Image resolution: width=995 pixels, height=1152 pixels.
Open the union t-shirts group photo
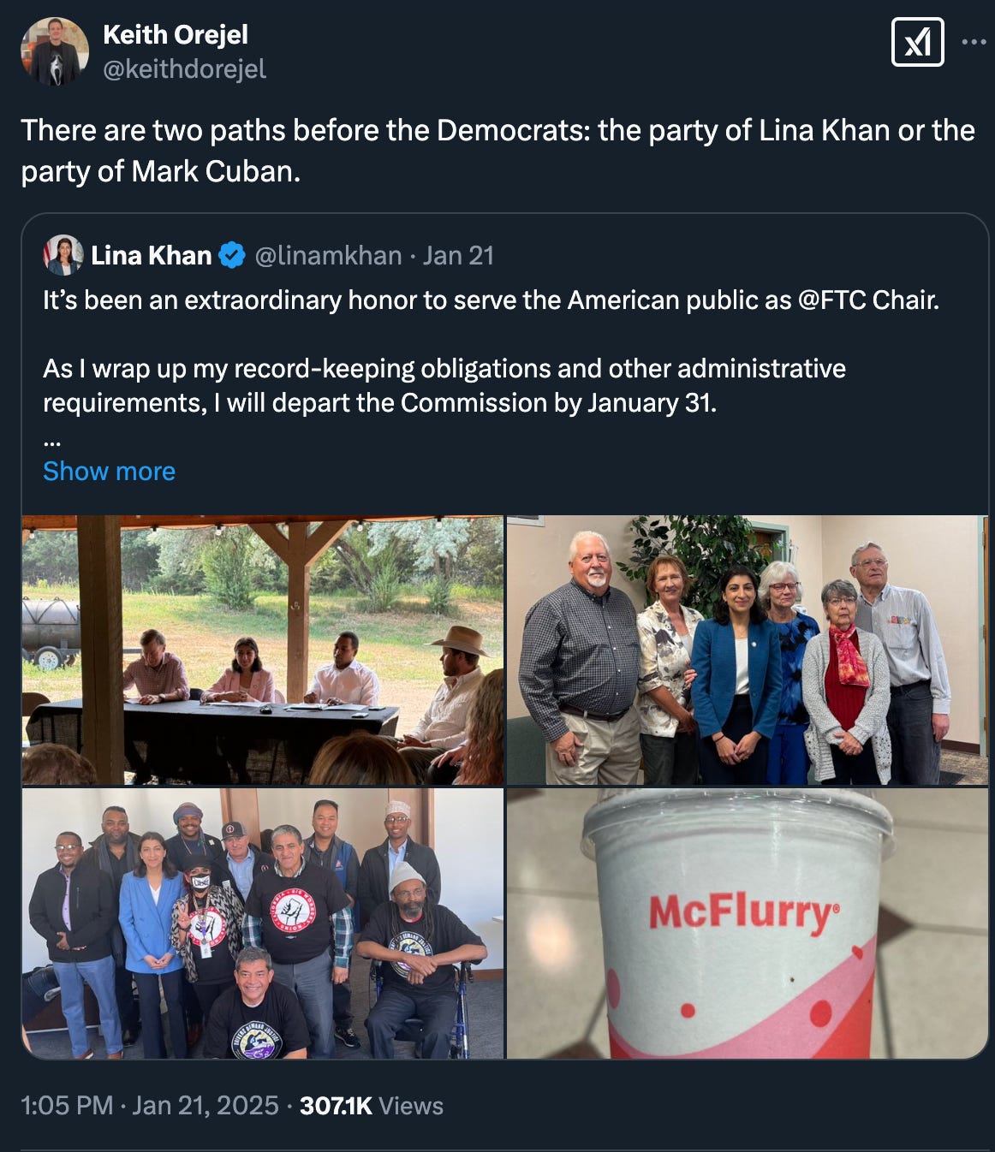263,923
